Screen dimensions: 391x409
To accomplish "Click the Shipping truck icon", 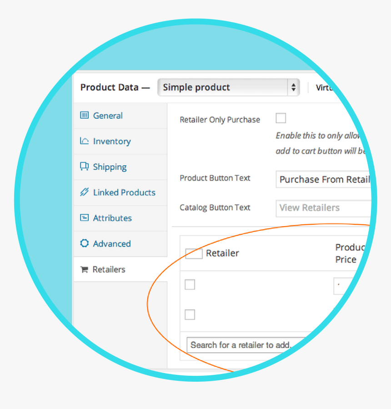I will click(x=84, y=167).
